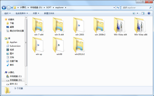Click navigation pane scrollbar down arrow
Screen dimensions: 154x96
pyautogui.click(x=26, y=85)
